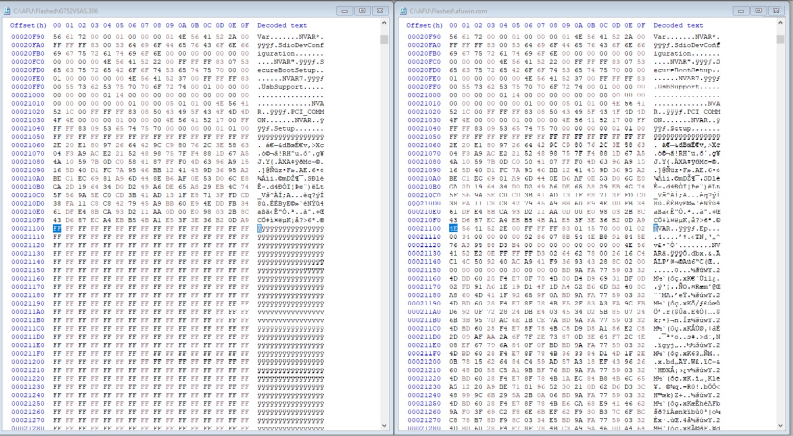Click offset 00021100 in G752VSAS.306 window

(x=28, y=229)
